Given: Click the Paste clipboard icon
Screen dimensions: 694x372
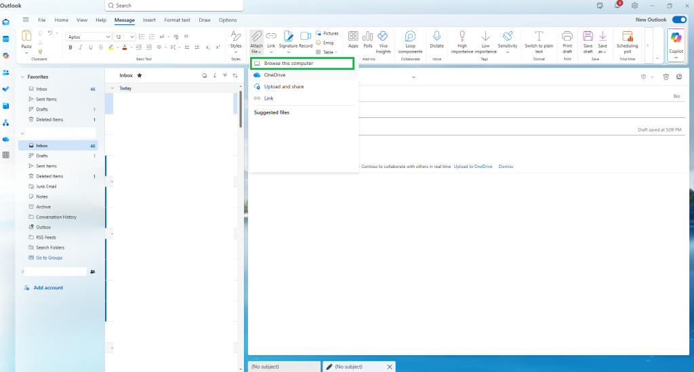Looking at the screenshot, I should click(x=26, y=36).
